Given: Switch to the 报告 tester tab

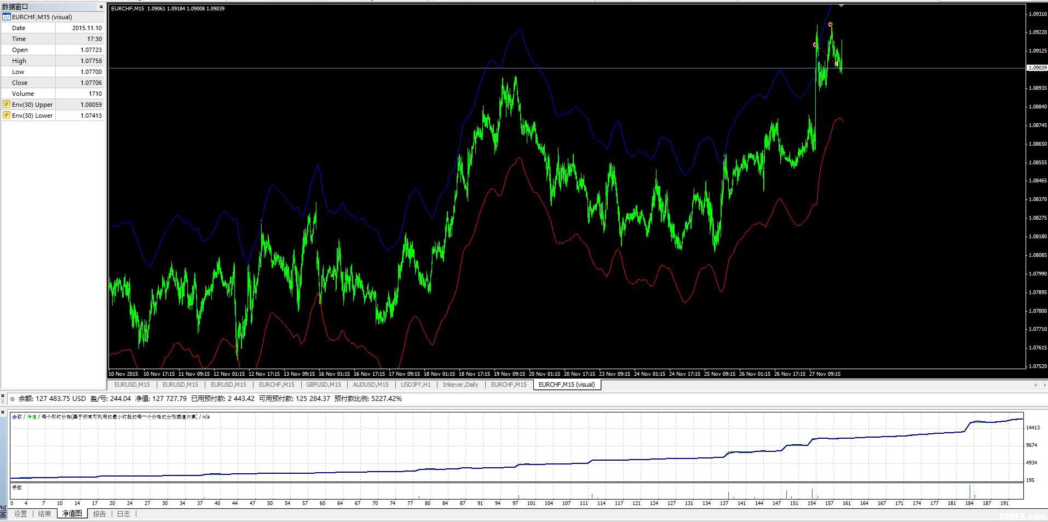Looking at the screenshot, I should [100, 514].
